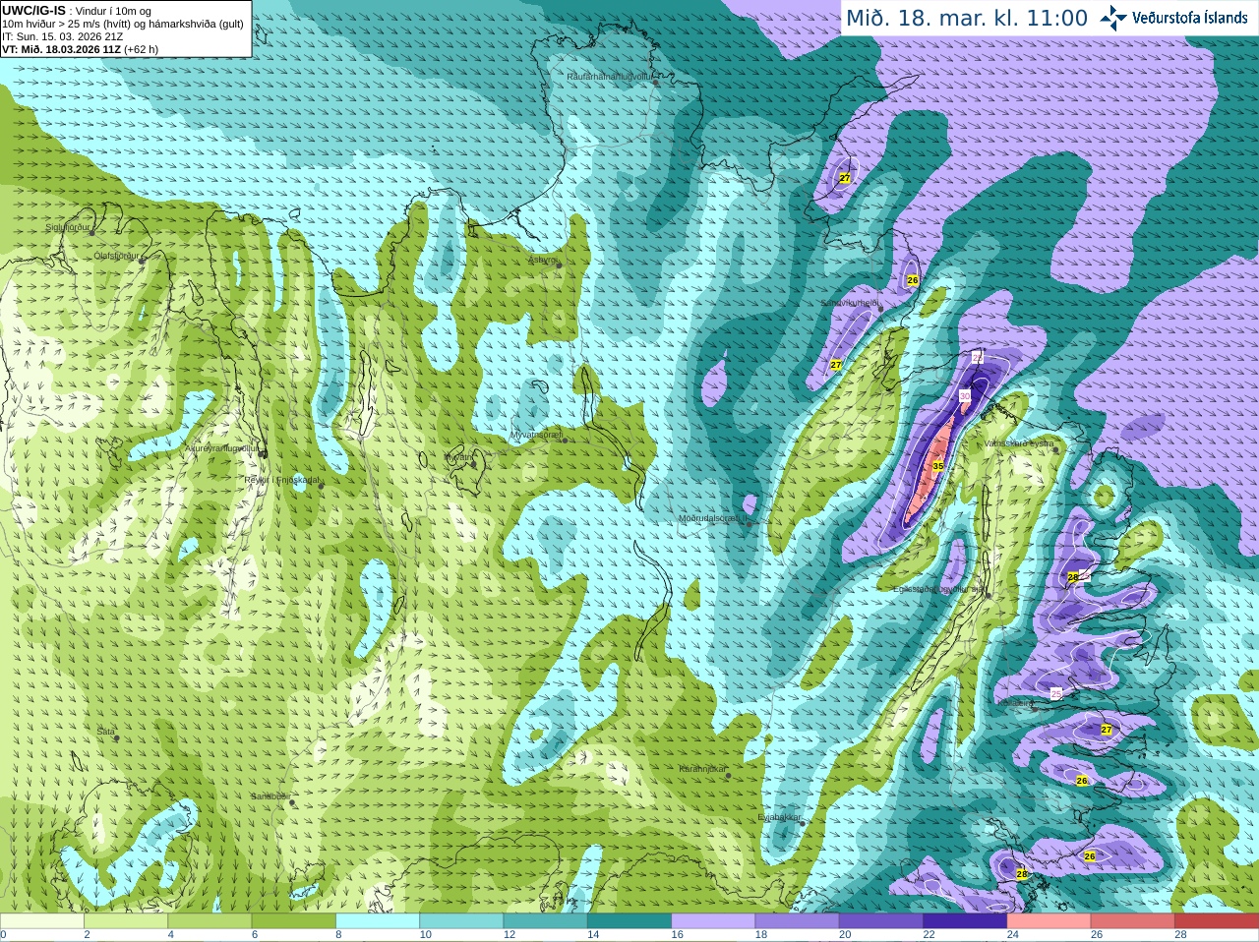
Task: Click the legend tick number 0
Action: click(3, 935)
